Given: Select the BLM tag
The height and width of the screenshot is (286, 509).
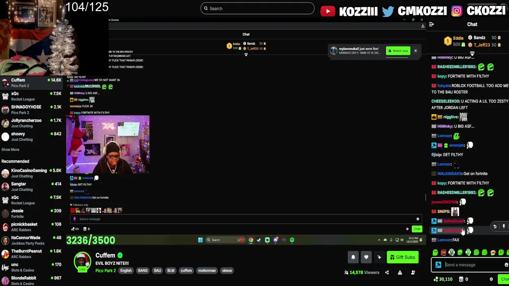Looking at the screenshot, I should [171, 271].
